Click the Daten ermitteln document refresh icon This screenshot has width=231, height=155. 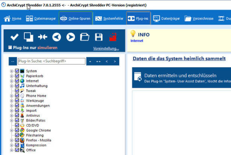138,77
